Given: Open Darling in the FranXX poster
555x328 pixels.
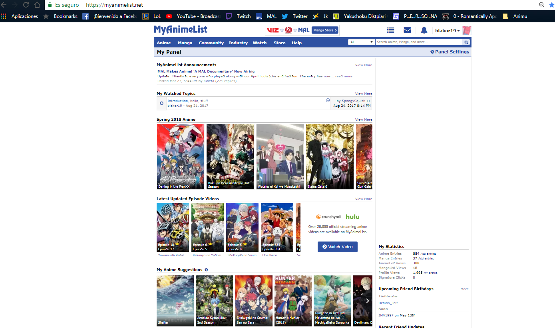Looking at the screenshot, I should [x=181, y=156].
